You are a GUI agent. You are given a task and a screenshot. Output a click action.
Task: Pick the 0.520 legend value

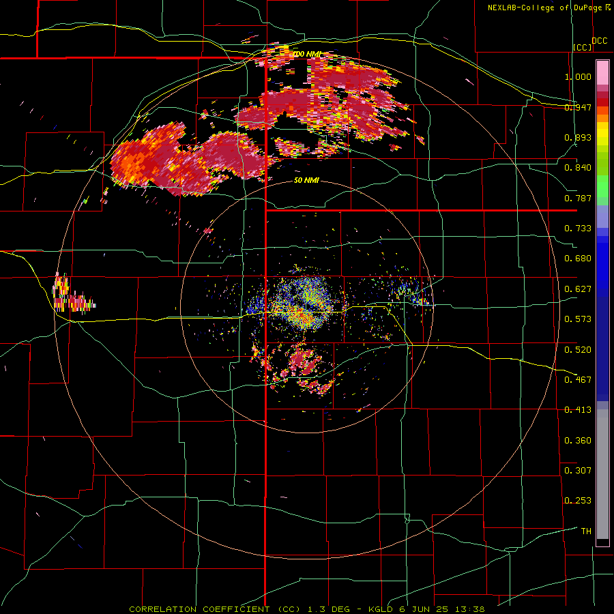pos(578,349)
